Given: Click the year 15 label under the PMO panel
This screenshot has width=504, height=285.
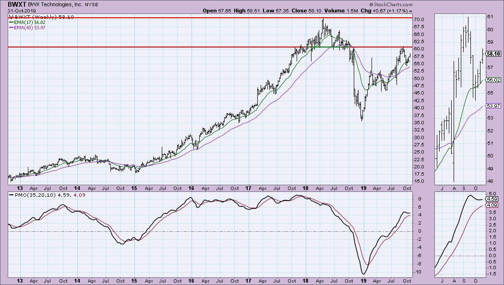Looking at the screenshot, I should coord(134,281).
